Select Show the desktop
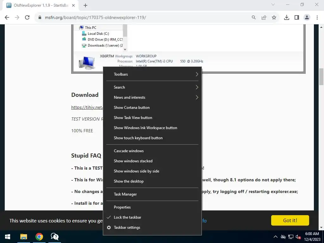This screenshot has width=324, height=243. tap(152, 181)
